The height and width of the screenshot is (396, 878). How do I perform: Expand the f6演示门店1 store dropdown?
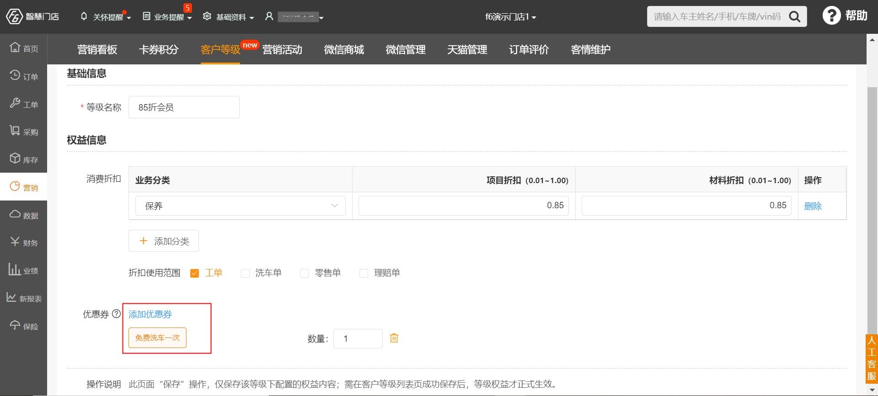click(x=510, y=17)
